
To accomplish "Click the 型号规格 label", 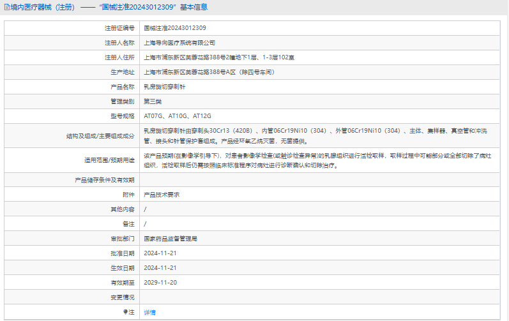I will tap(123, 116).
